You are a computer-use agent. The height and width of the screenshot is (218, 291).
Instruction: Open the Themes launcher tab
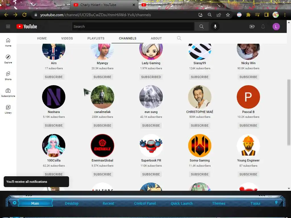tap(219, 203)
